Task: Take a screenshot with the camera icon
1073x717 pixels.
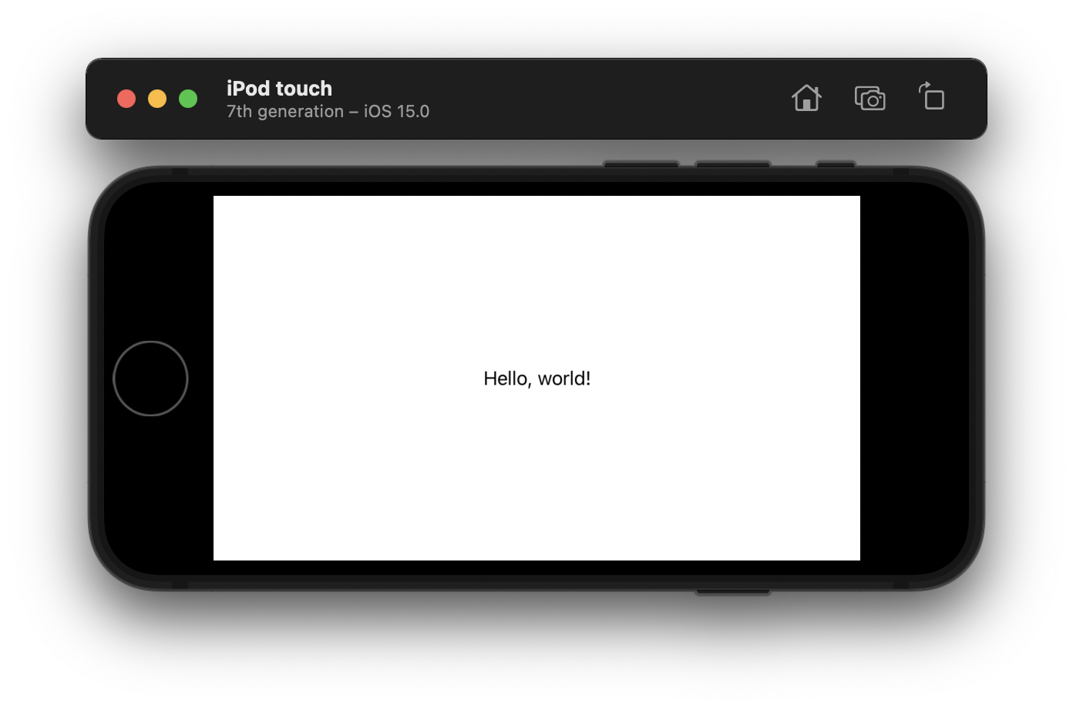Action: point(870,98)
